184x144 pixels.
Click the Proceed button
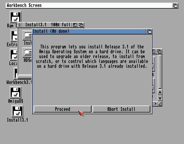click(x=62, y=109)
